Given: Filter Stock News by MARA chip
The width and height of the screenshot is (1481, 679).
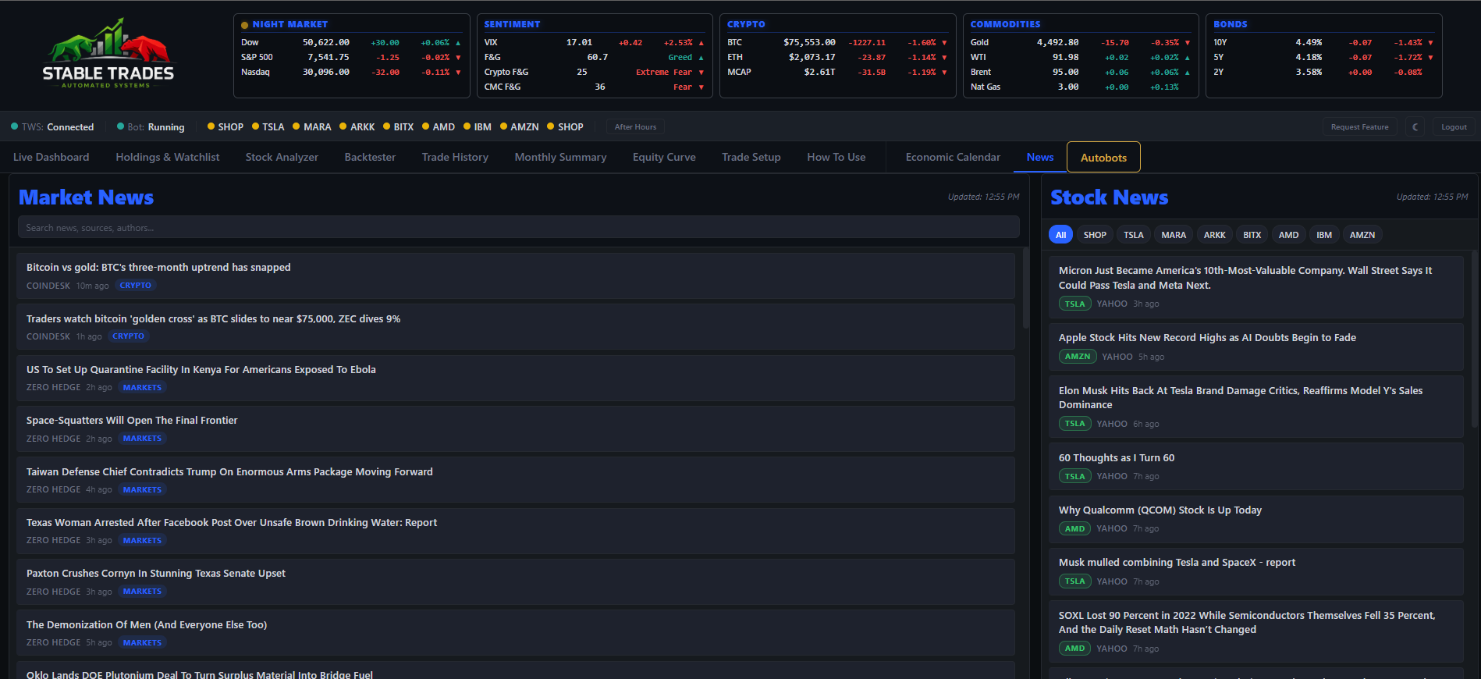Looking at the screenshot, I should 1173,235.
